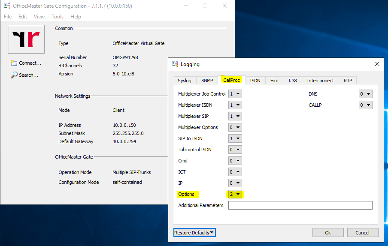388x246 pixels.
Task: Click the Connect icon in sidebar
Action: pos(14,63)
